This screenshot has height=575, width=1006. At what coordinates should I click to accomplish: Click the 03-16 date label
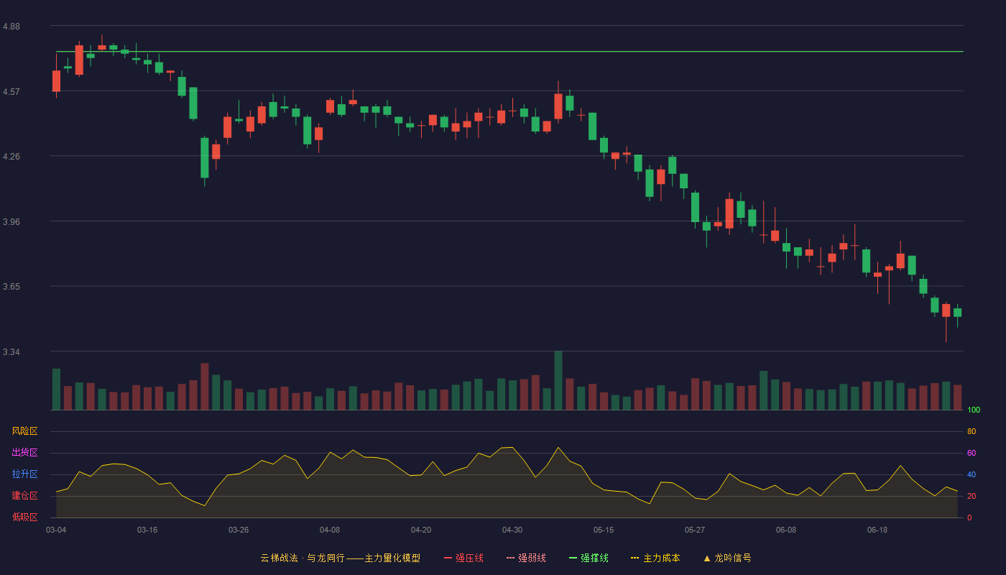(147, 530)
